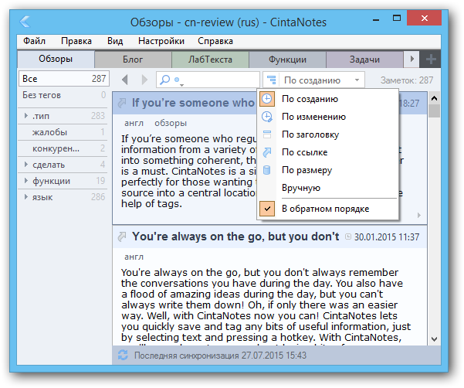
Task: Click the notes list scrollbar thumb
Action: pos(434,111)
